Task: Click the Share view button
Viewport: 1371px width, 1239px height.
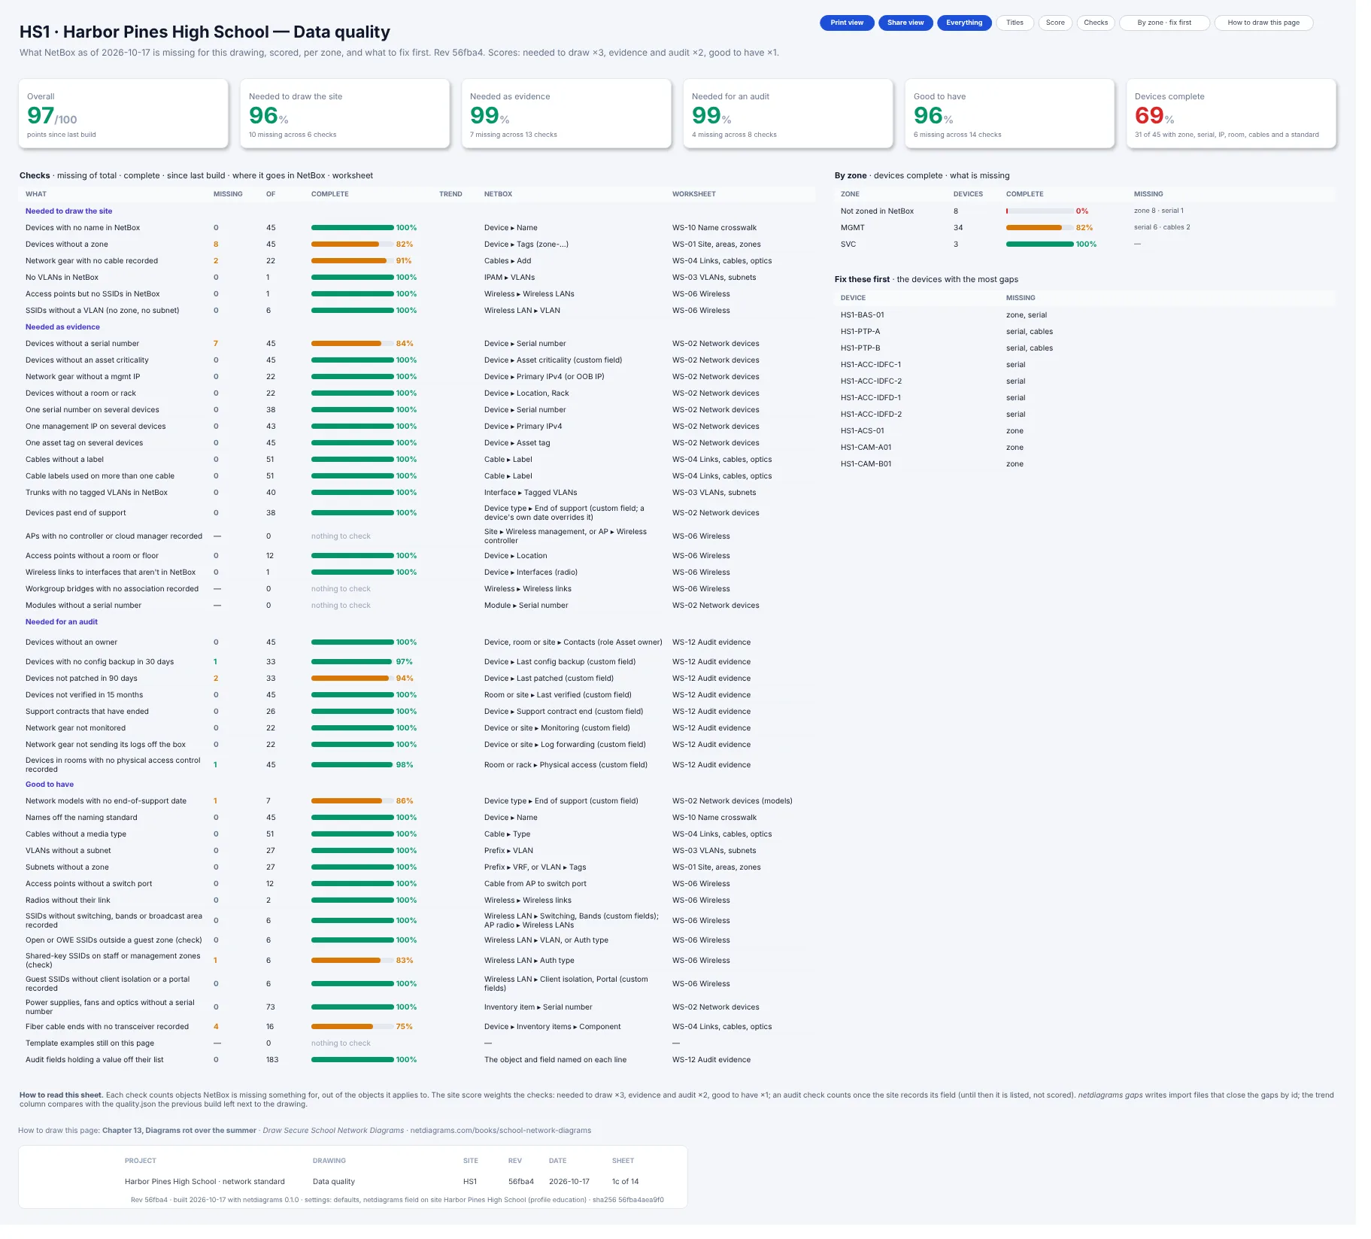Action: (x=905, y=23)
